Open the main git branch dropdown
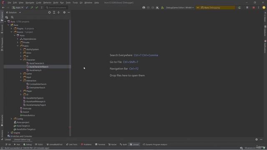This screenshot has height=150, width=267. (x=18, y=7)
